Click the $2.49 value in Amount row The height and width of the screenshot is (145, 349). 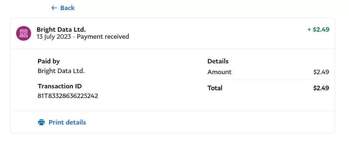click(321, 72)
